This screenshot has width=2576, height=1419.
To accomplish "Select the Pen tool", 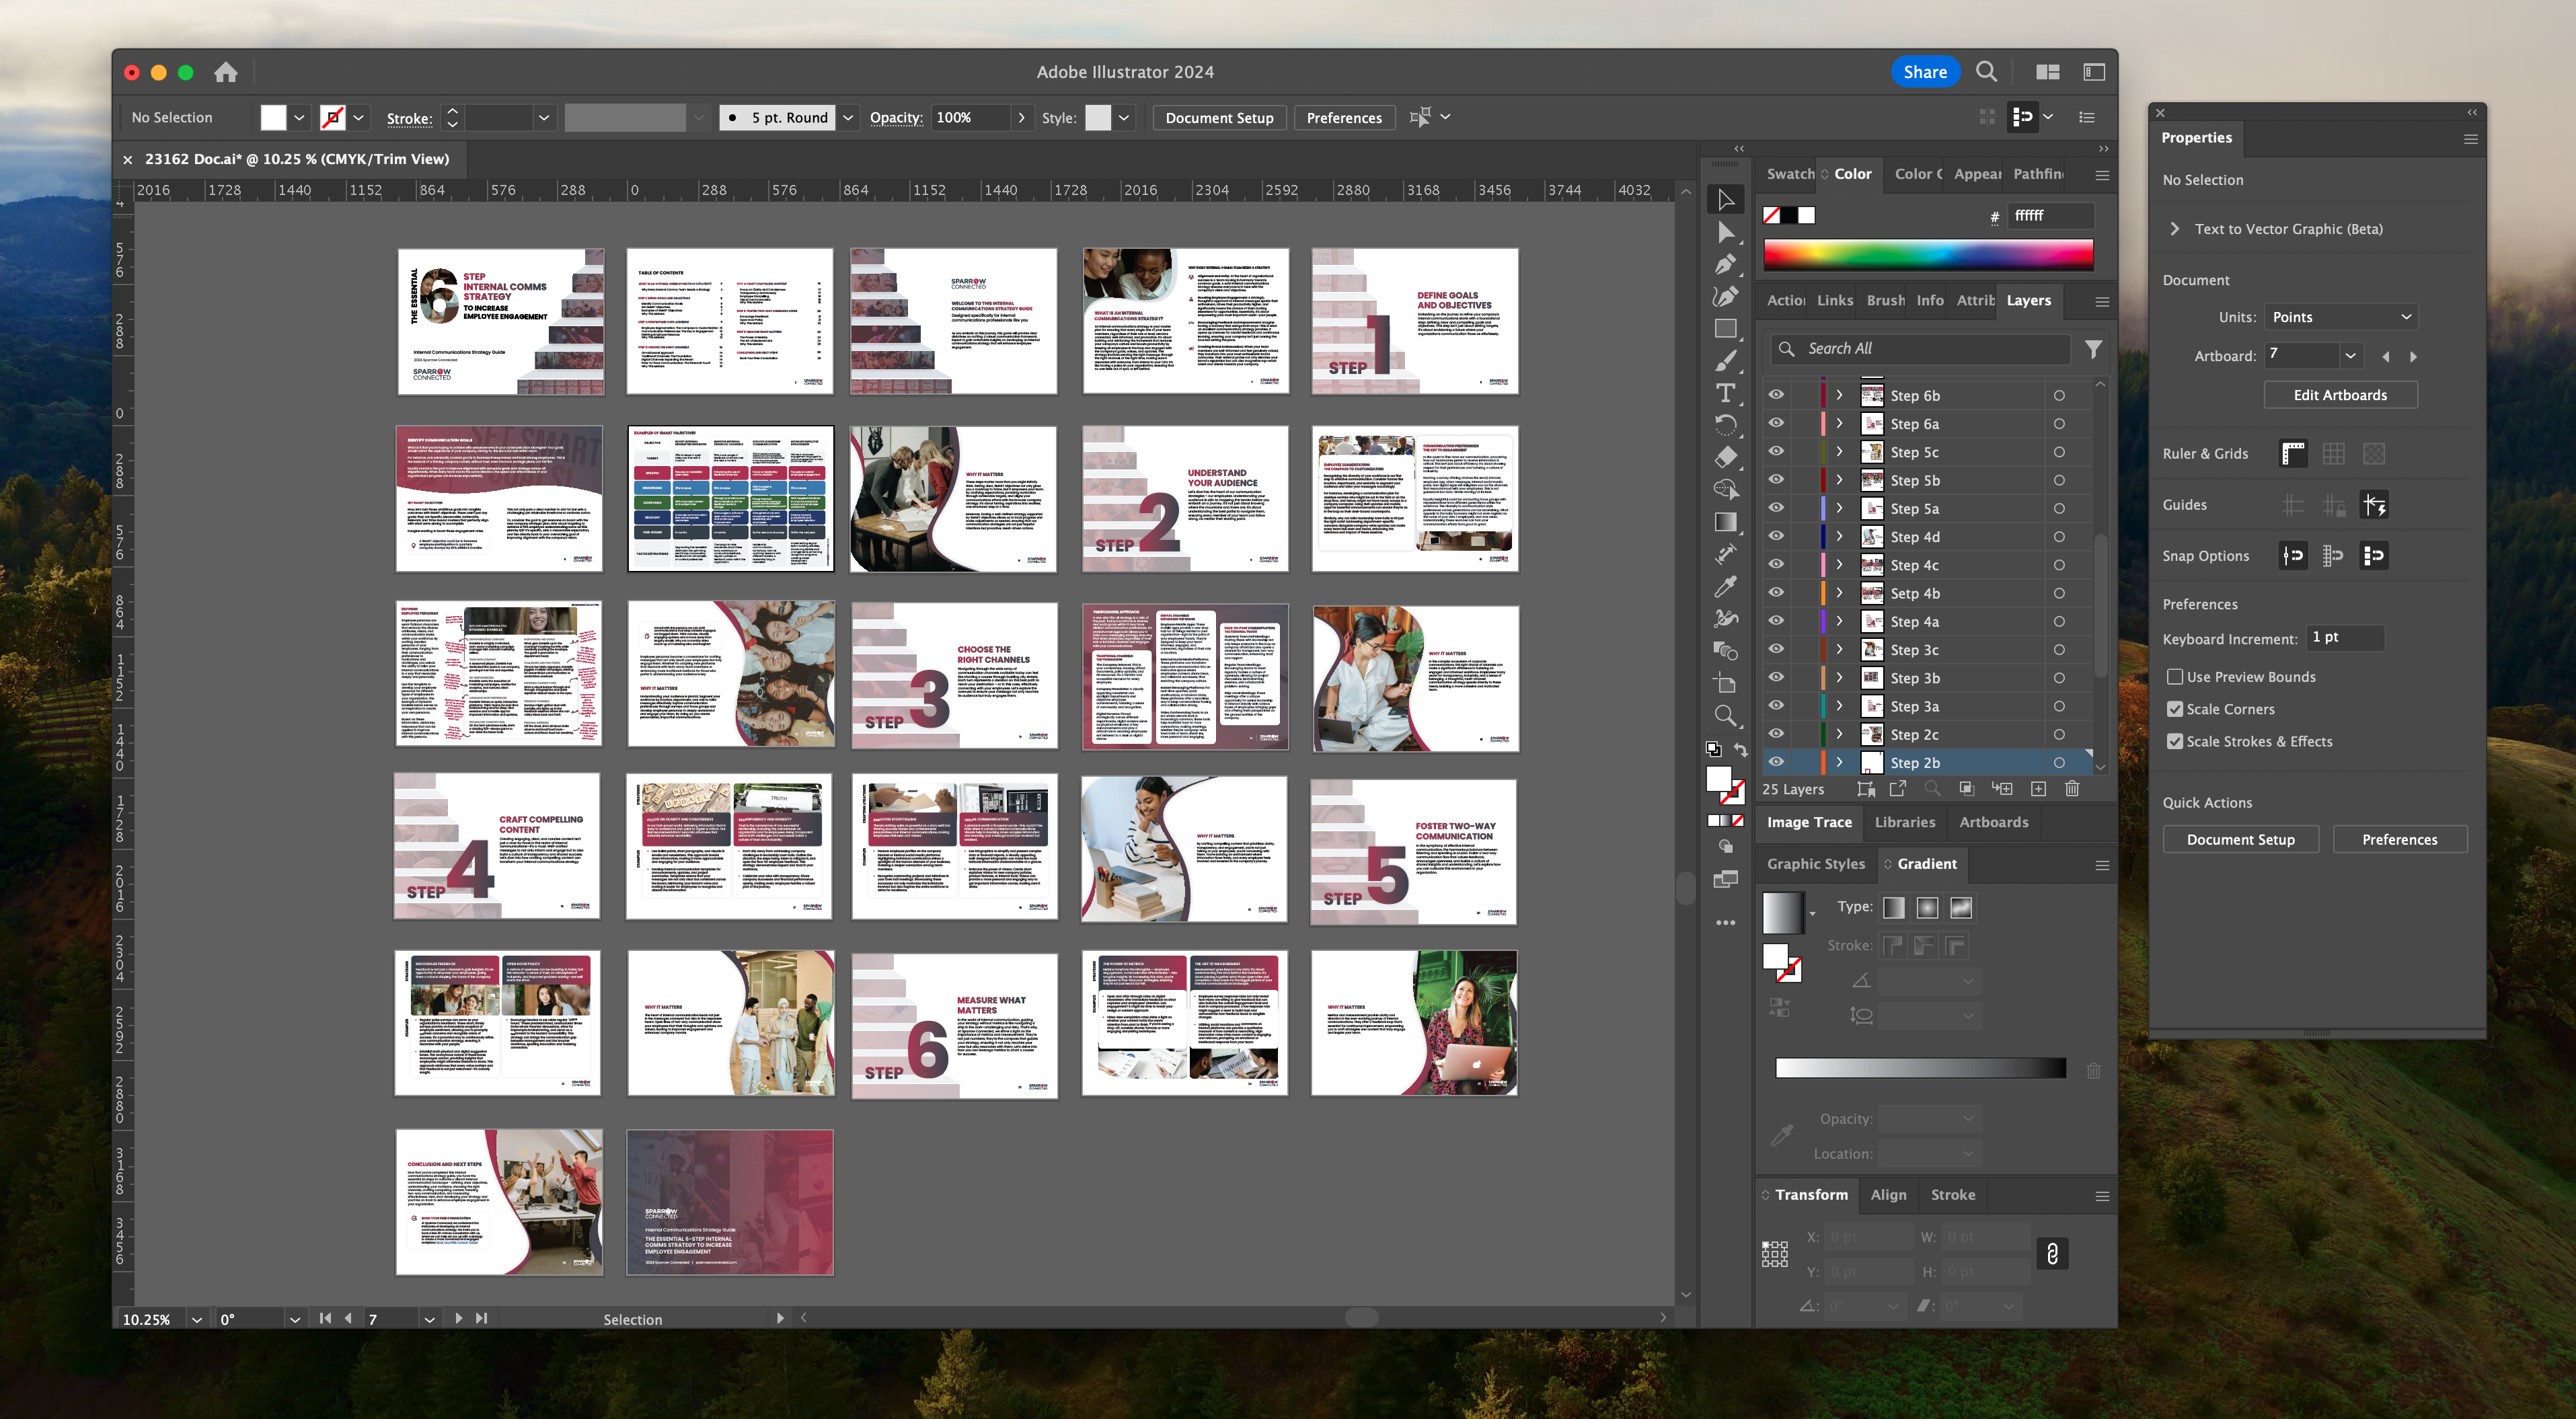I will click(x=1725, y=265).
